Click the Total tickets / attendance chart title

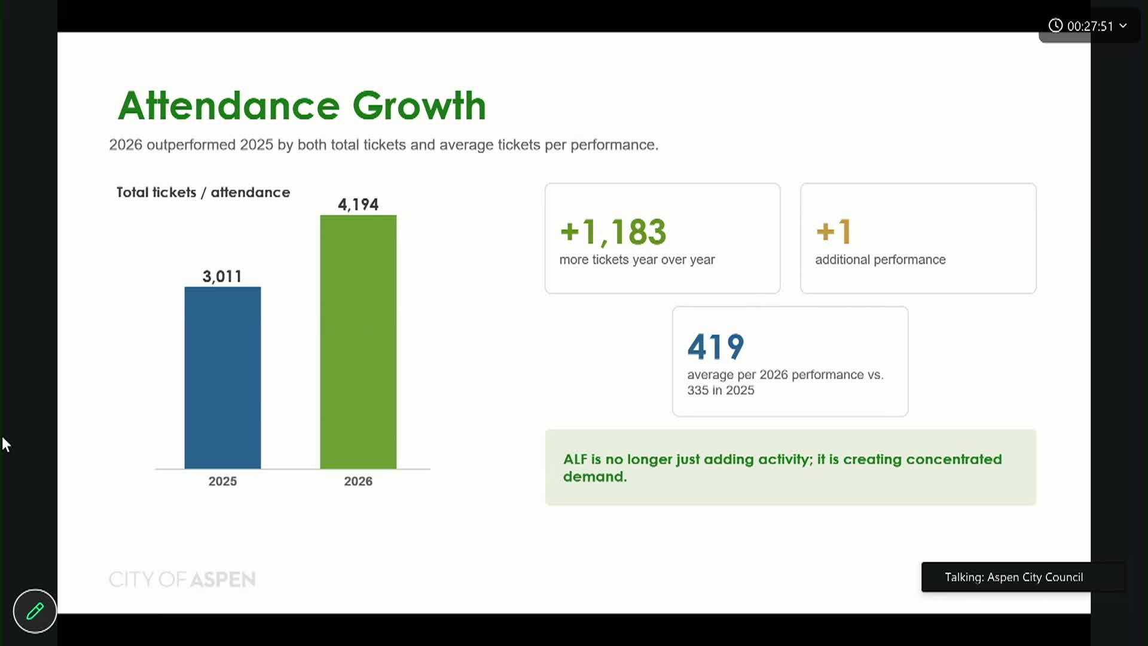coord(203,192)
